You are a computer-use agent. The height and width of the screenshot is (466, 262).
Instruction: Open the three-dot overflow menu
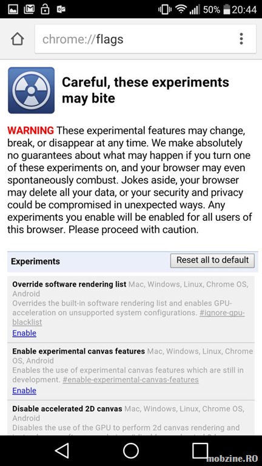coord(241,39)
